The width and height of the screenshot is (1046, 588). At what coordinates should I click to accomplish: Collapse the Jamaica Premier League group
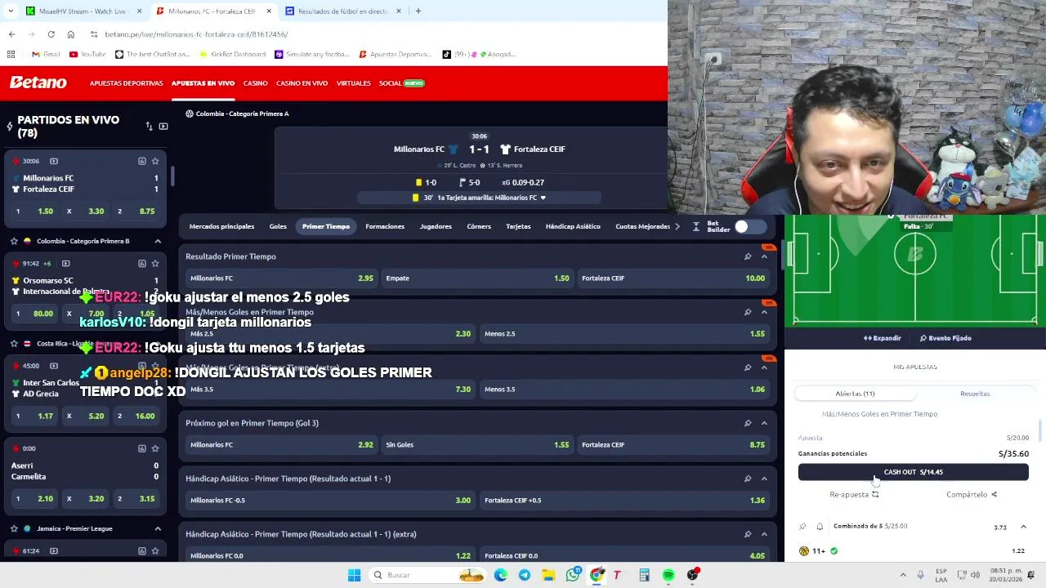click(158, 528)
